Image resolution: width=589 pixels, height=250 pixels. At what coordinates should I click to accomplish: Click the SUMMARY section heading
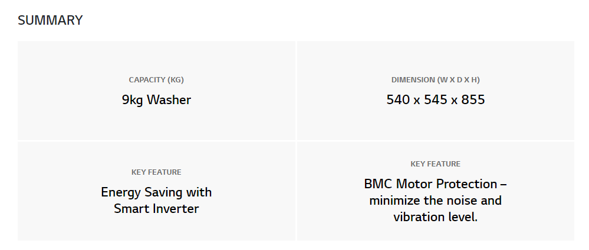click(50, 20)
